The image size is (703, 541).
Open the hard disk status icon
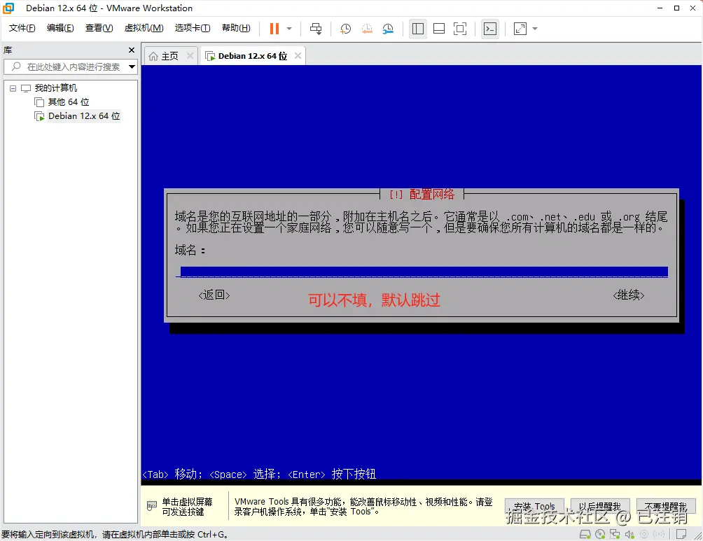click(x=585, y=533)
